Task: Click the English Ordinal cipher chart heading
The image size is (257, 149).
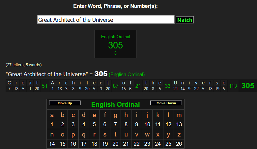Action: (x=115, y=105)
